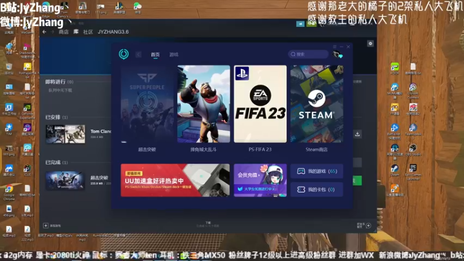Screen dimensions: 464x261
Task: Open the Steam 社区 menu
Action: [88, 32]
